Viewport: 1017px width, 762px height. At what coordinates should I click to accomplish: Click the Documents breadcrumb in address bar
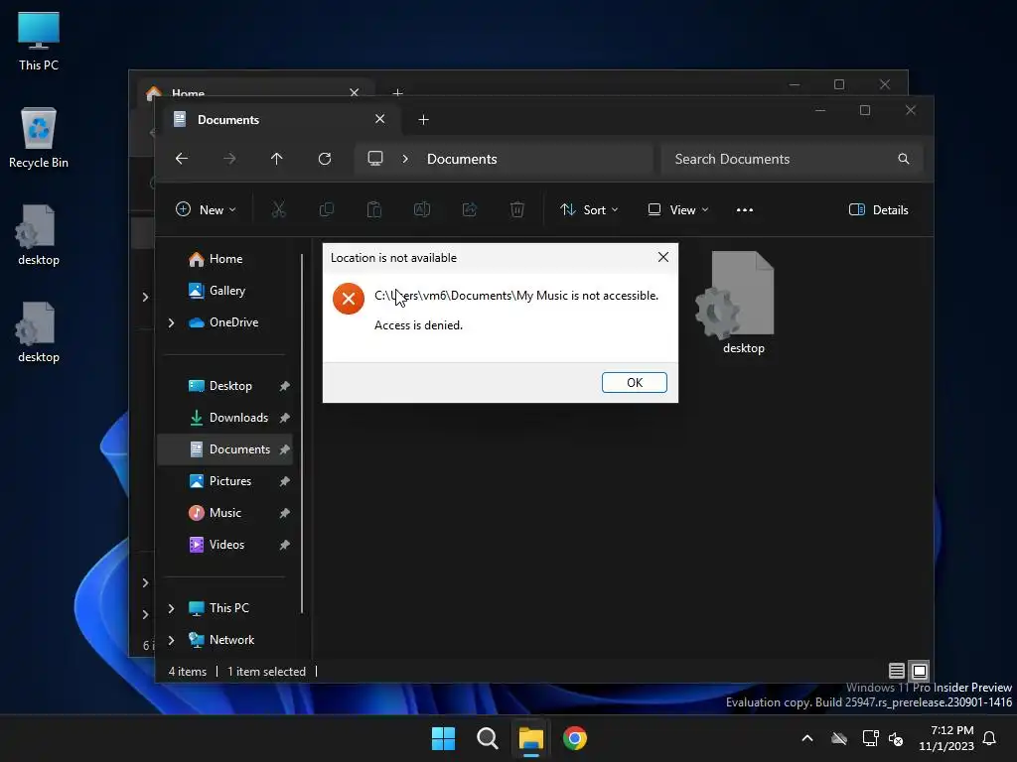click(462, 159)
